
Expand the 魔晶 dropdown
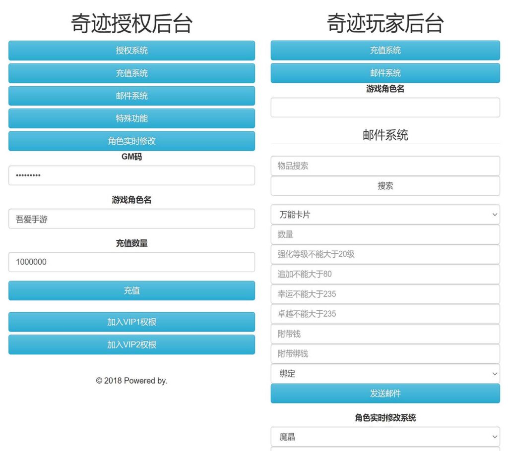[385, 437]
